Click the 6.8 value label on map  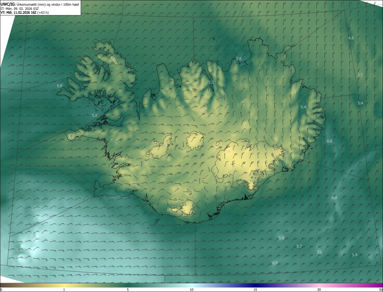(x=281, y=238)
